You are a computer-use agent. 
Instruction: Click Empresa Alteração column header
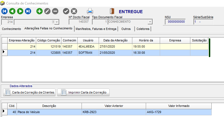point(22,40)
